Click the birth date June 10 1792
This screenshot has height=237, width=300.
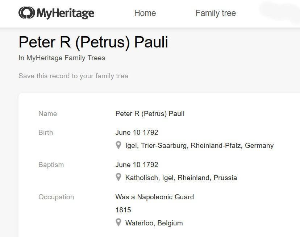[x=137, y=133]
